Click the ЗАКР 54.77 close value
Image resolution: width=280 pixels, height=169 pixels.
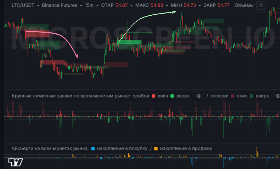click(217, 5)
